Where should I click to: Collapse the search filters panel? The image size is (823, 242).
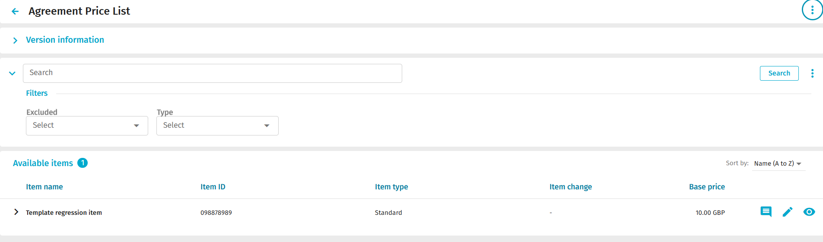tap(12, 73)
